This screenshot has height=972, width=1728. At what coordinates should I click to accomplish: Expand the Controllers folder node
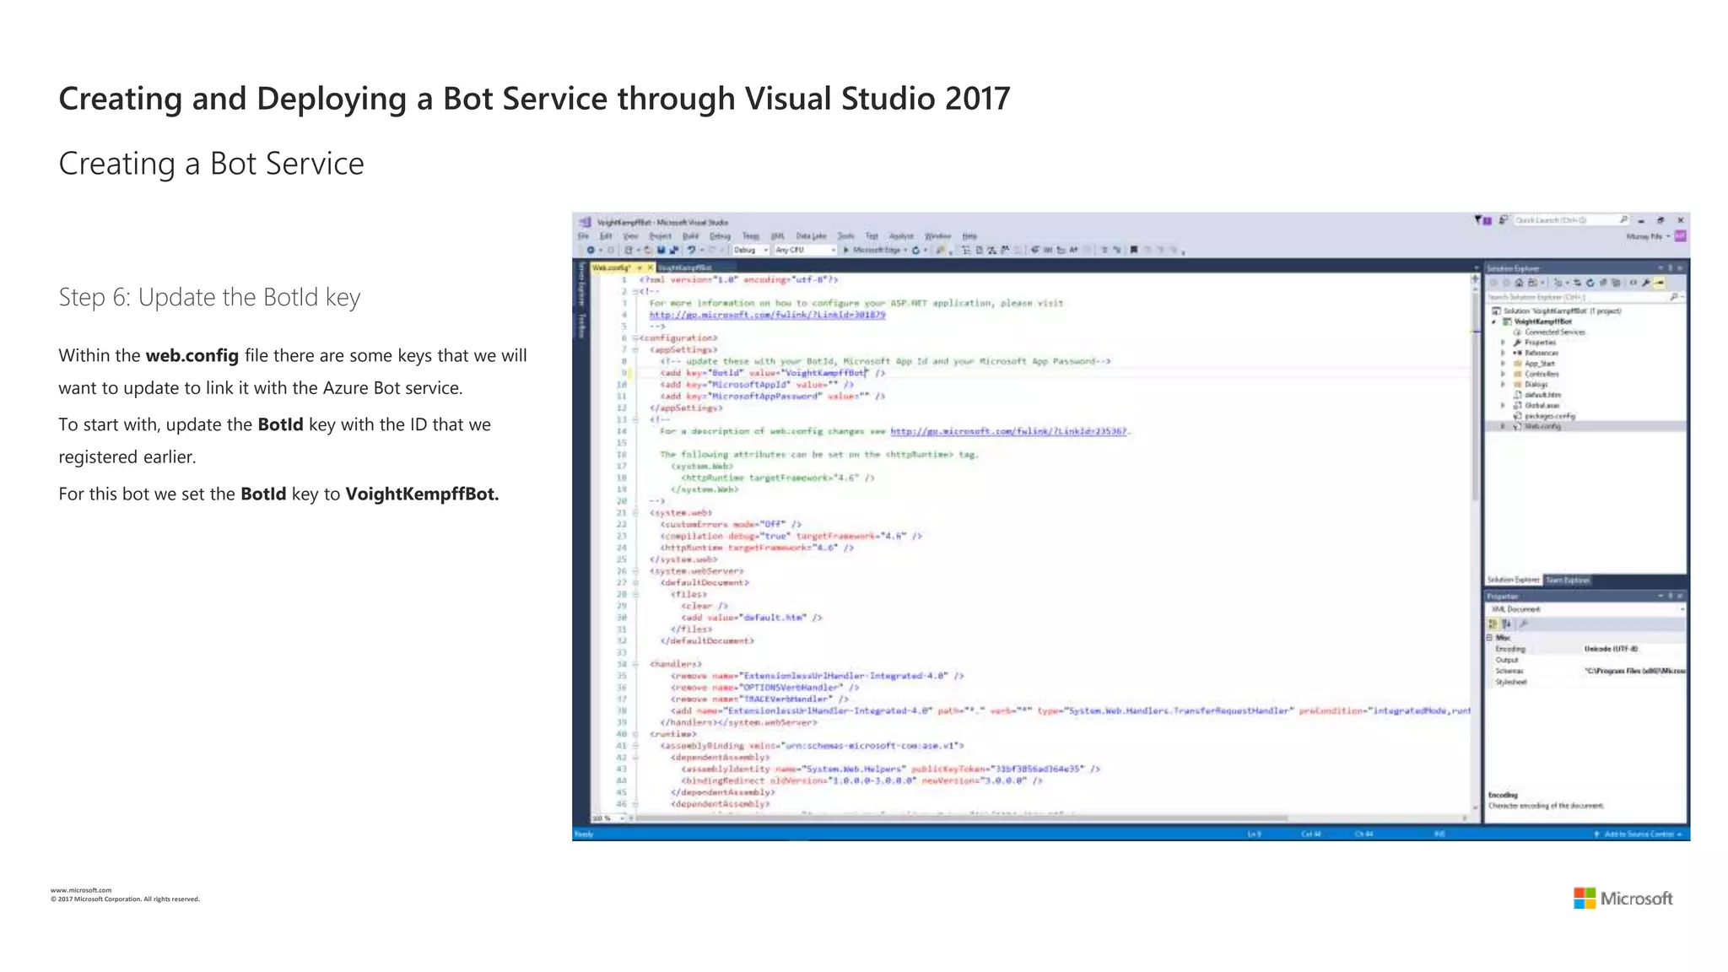coord(1503,374)
